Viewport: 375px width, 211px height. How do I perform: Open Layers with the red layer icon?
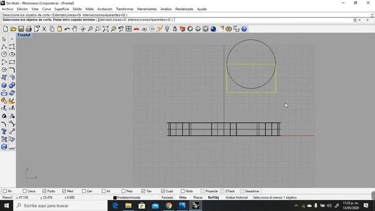coord(182,29)
